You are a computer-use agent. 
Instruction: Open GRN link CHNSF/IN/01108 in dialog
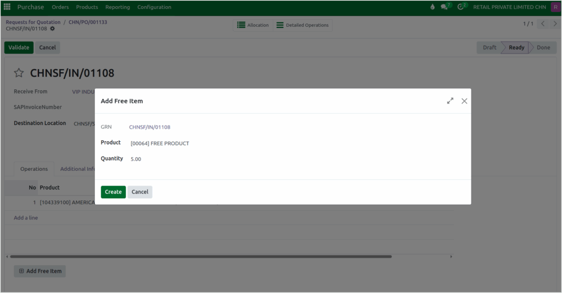point(149,127)
